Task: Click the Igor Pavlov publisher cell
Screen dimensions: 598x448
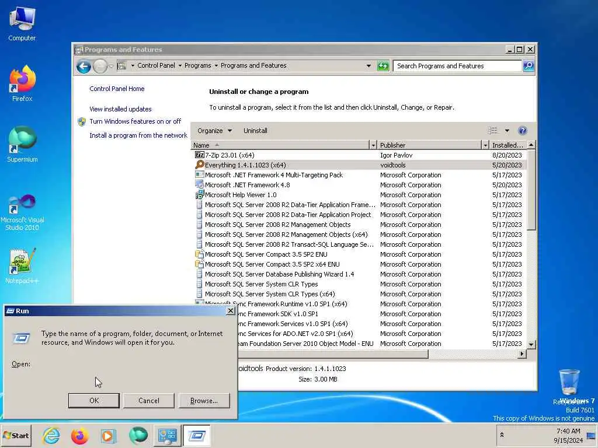Action: coord(397,155)
